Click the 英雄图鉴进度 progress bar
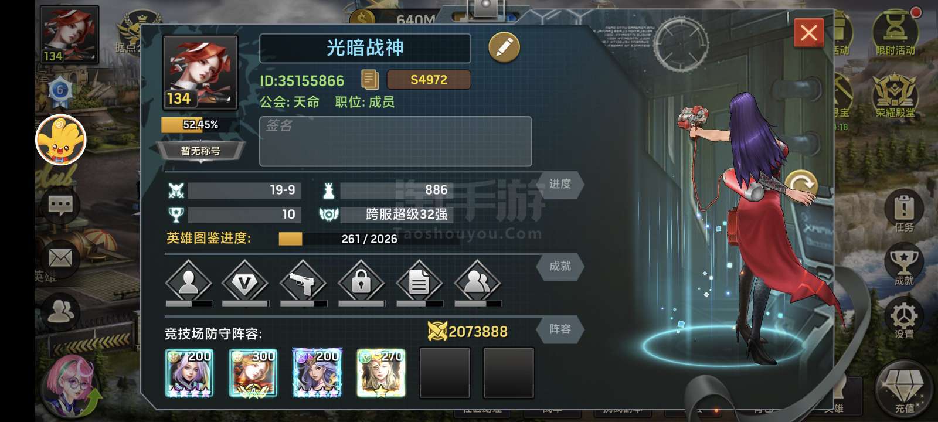 click(369, 239)
